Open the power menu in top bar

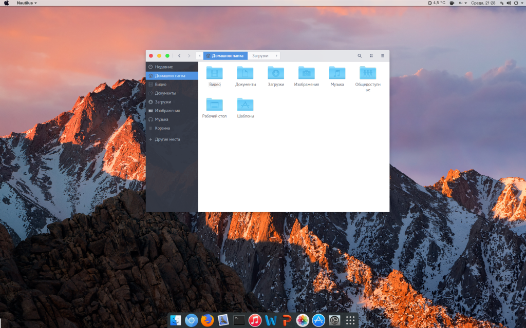coord(518,3)
